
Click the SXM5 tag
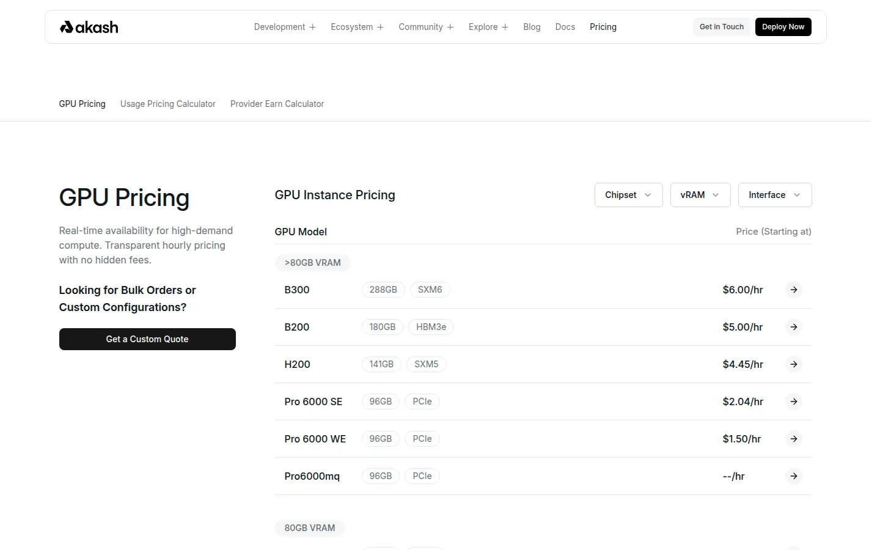[427, 364]
